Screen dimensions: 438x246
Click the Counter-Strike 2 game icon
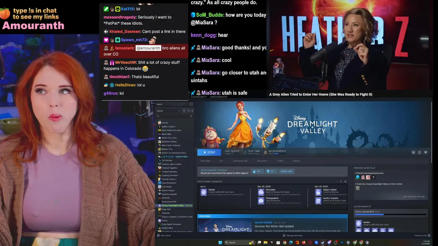click(x=159, y=179)
